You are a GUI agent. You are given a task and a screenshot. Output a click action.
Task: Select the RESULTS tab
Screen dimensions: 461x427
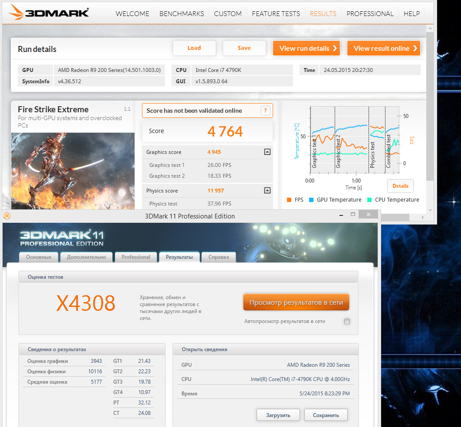pos(323,13)
